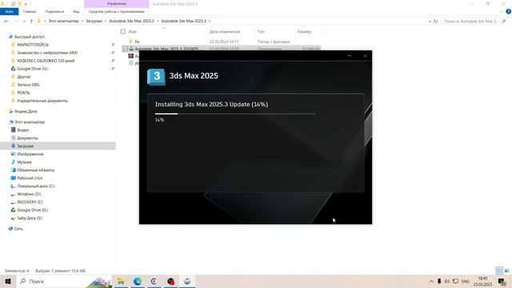Uncheck the Autodesk 3ds Max 2025.3 file checkbox
This screenshot has height=288, width=512.
pos(125,49)
